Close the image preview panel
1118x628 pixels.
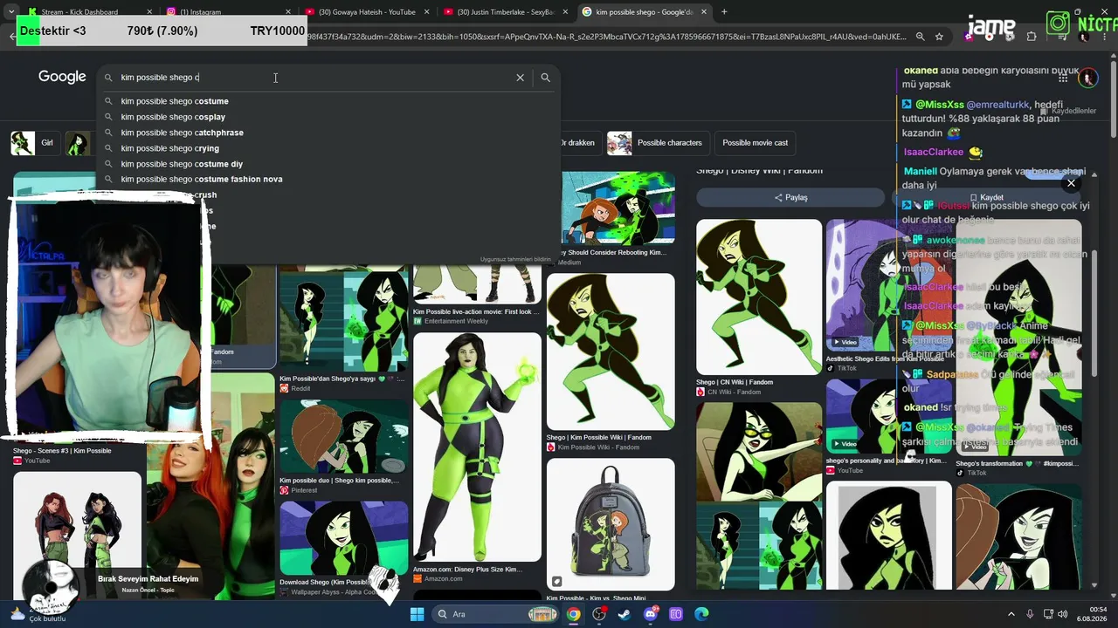(x=1071, y=183)
